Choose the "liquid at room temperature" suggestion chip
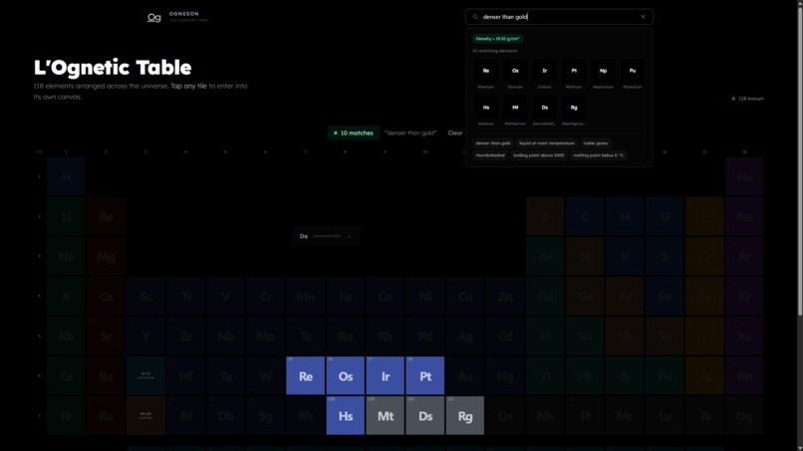Screen dimensions: 803x451 click(546, 143)
